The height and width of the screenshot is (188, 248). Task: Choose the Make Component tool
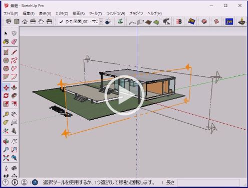coord(14,33)
